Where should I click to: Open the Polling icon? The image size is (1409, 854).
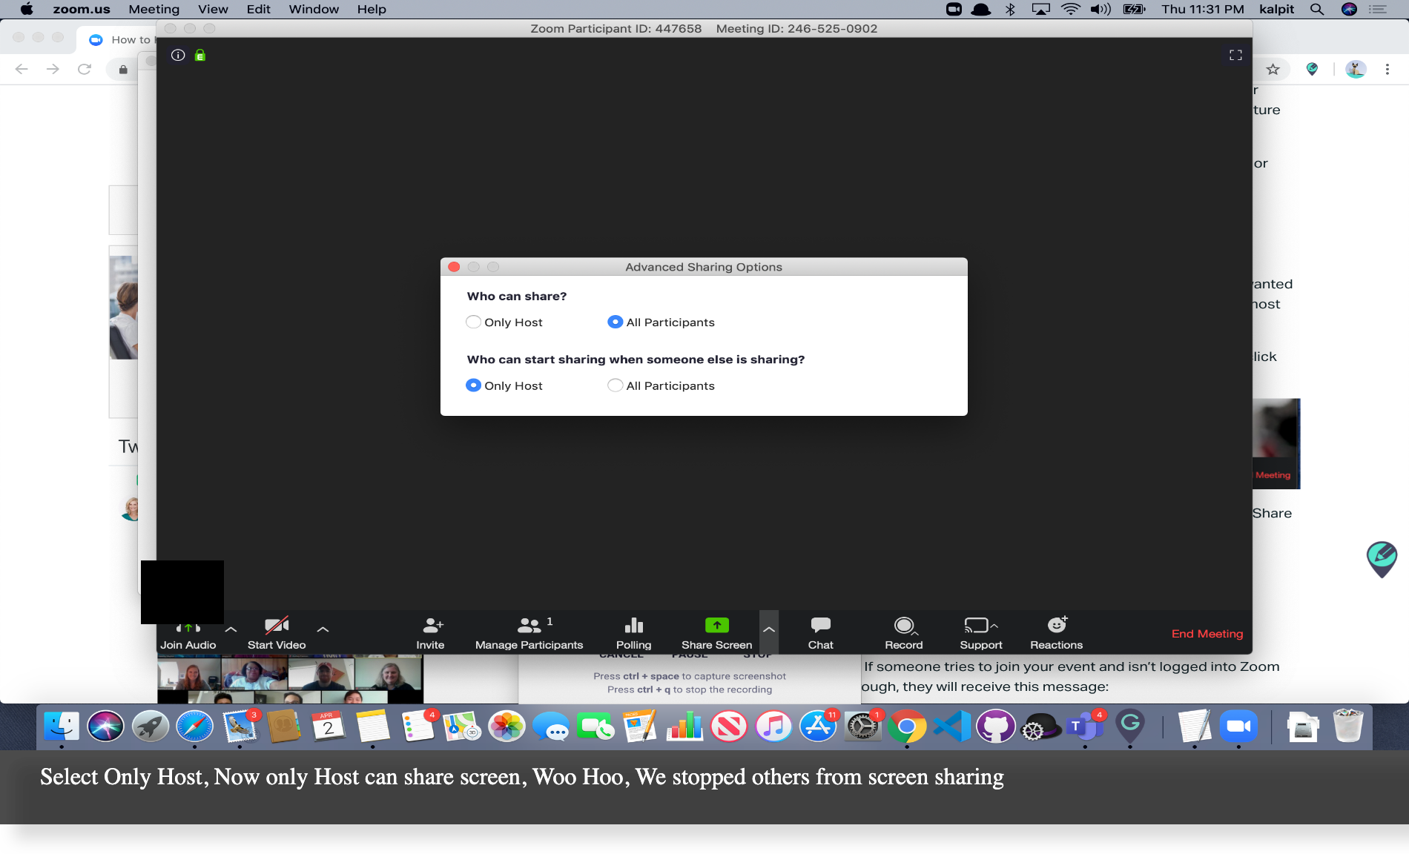coord(633,626)
